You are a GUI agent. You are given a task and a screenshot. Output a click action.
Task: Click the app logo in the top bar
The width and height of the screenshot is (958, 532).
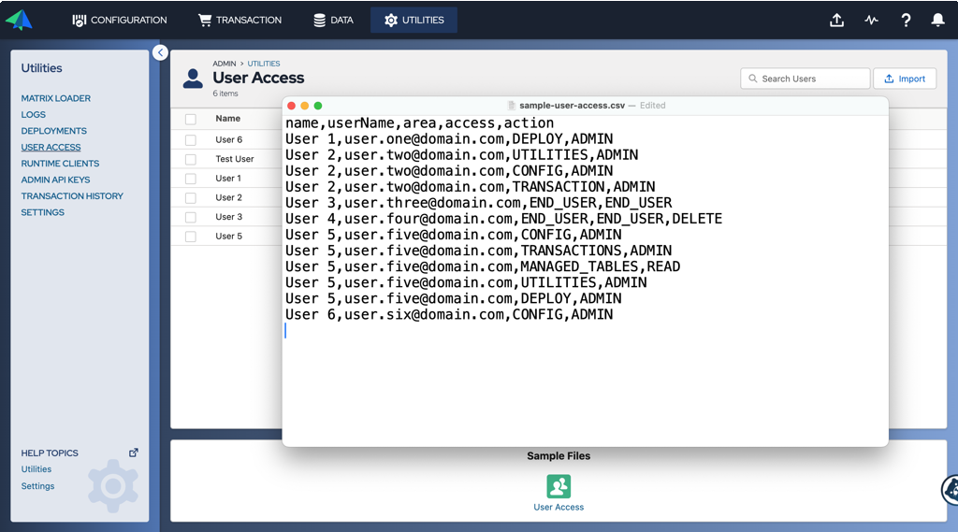pos(19,21)
